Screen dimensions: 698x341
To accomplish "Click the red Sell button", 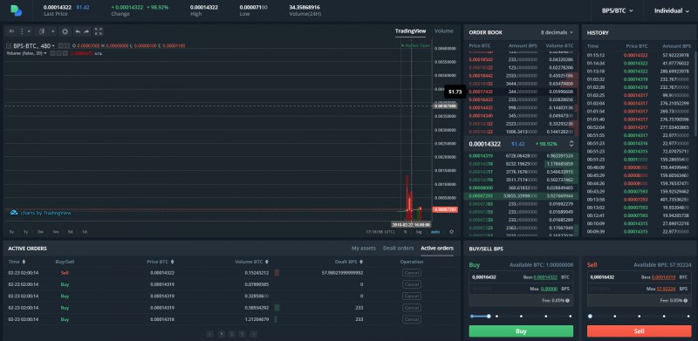I will pyautogui.click(x=639, y=331).
